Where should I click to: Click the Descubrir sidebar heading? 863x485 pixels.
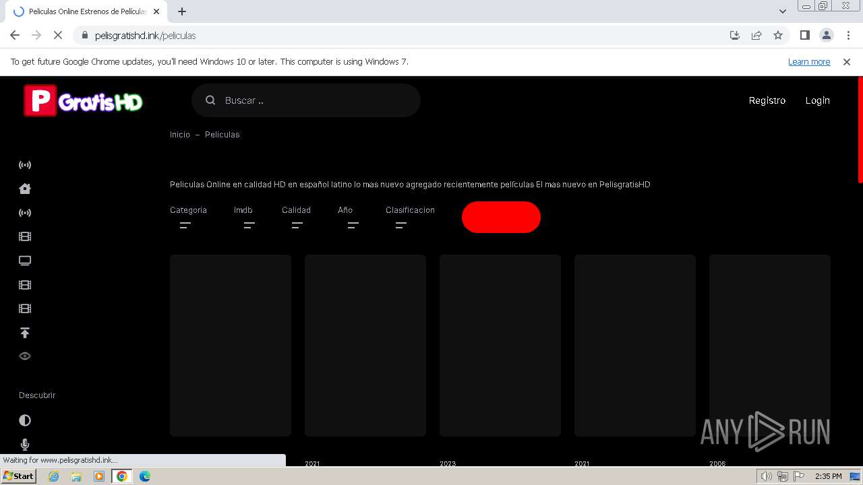click(x=37, y=395)
